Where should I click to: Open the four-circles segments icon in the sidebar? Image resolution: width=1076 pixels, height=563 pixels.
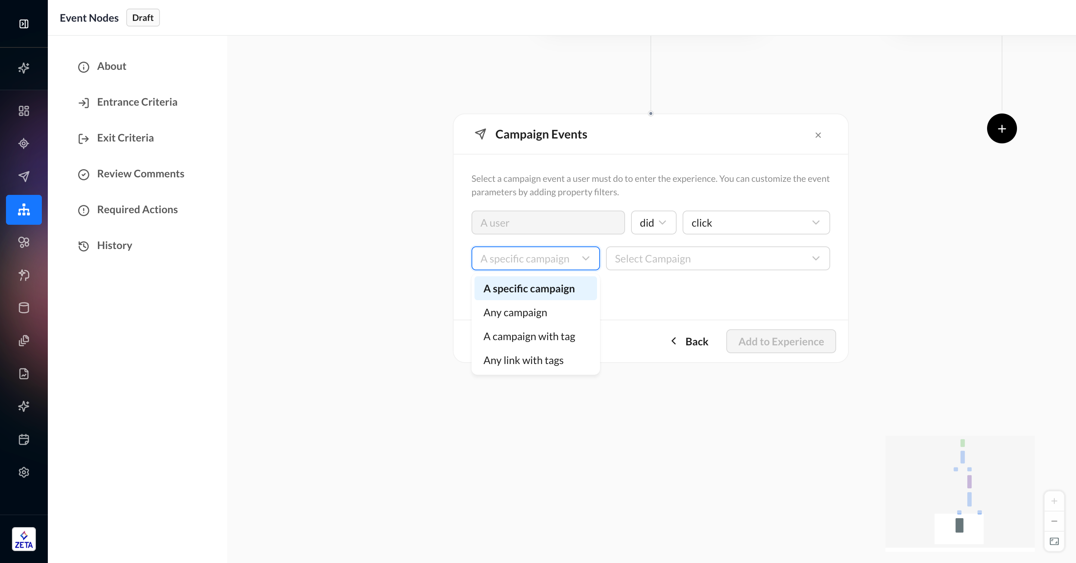click(x=24, y=242)
